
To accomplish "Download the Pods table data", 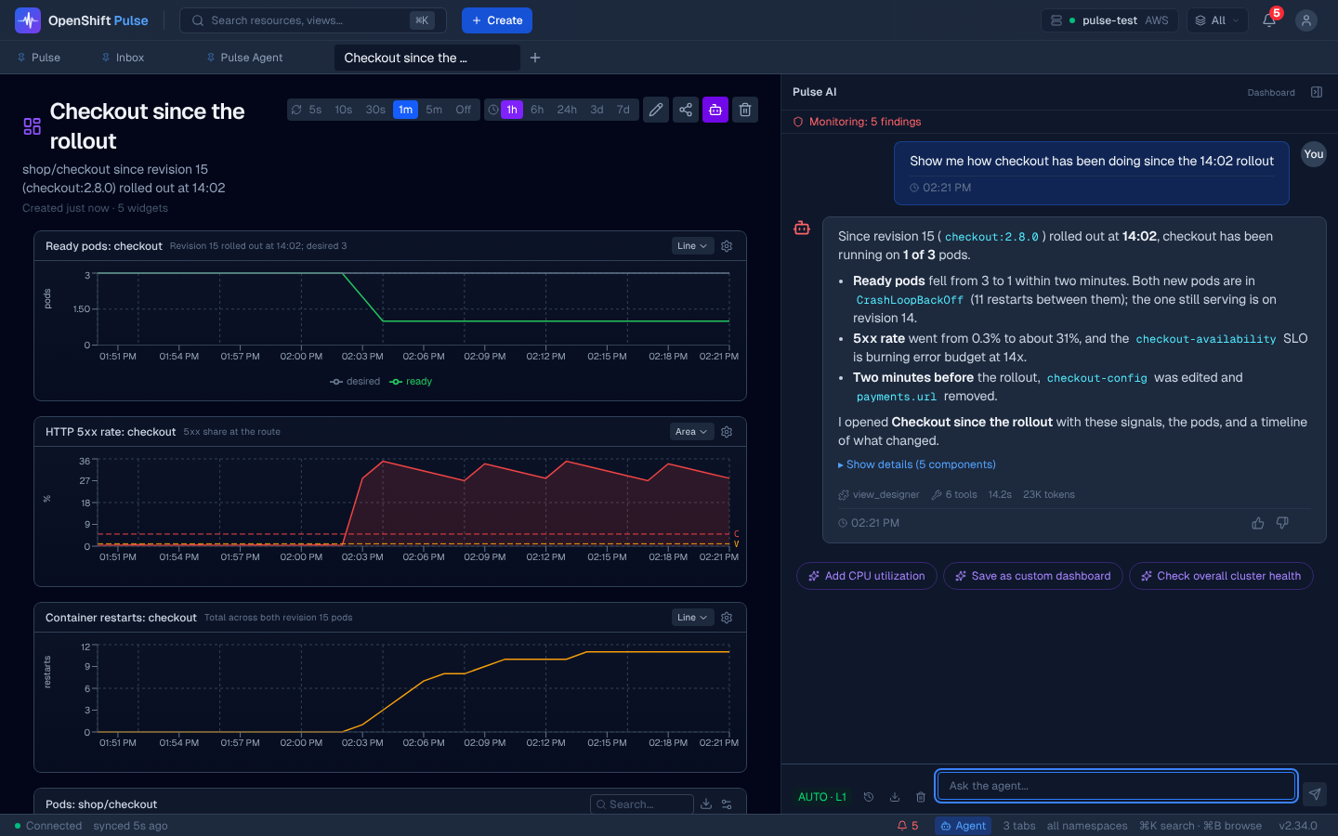I will click(706, 804).
